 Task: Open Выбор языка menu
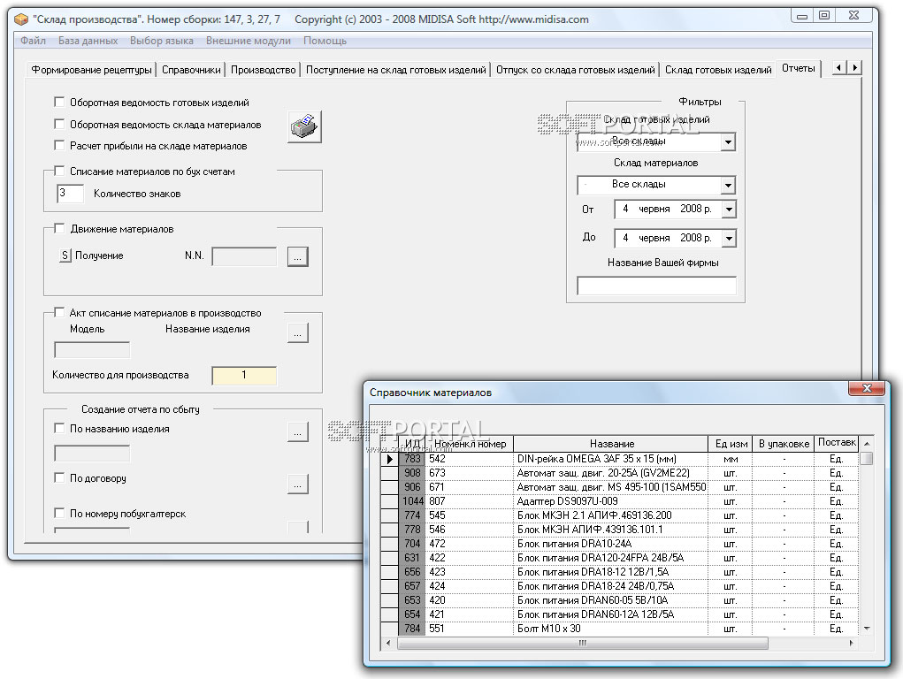click(161, 41)
